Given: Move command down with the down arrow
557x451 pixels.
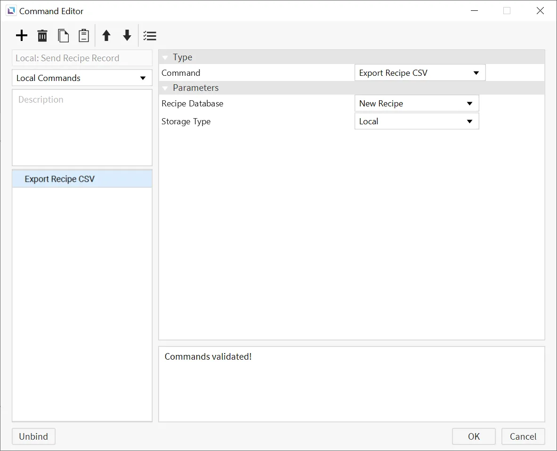Looking at the screenshot, I should click(x=127, y=36).
